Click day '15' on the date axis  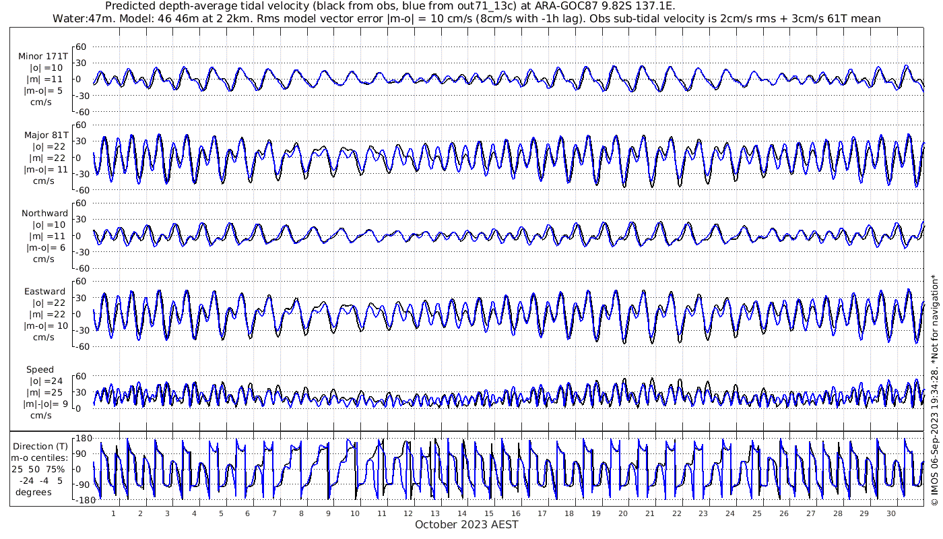tap(489, 513)
